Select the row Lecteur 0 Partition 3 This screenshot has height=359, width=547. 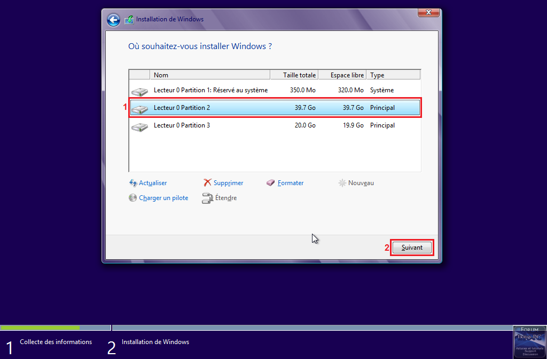click(x=275, y=125)
